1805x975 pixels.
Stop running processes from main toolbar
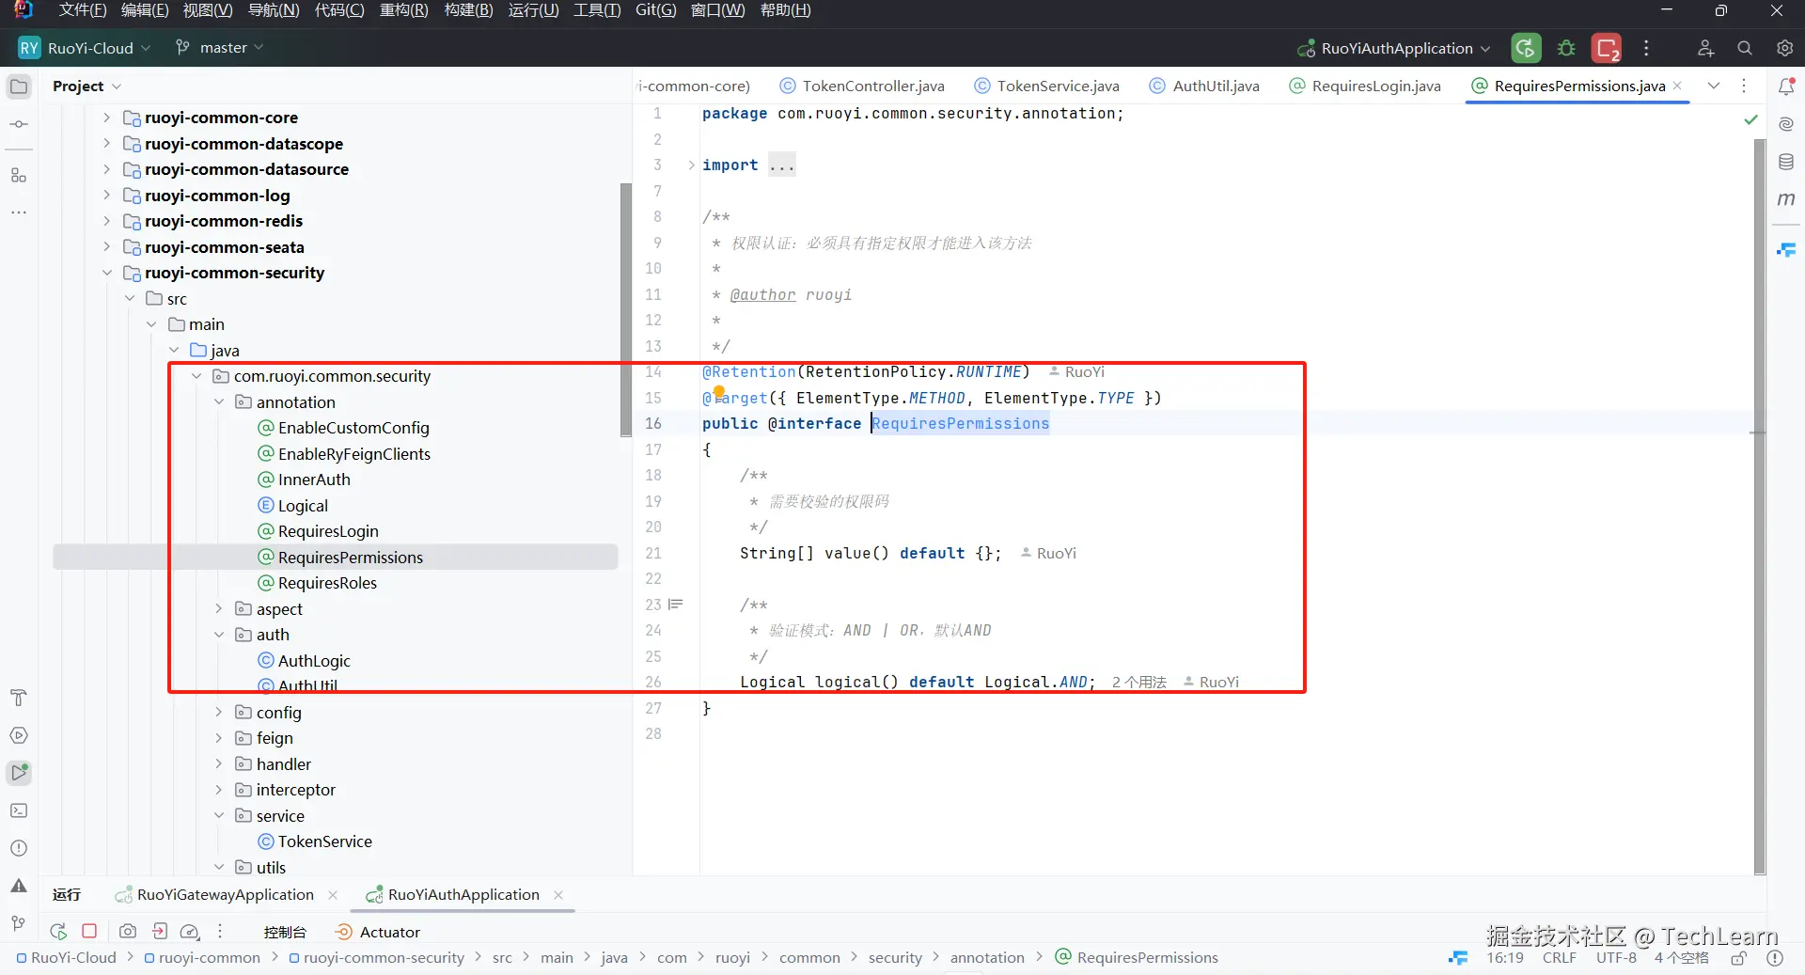(x=1607, y=48)
